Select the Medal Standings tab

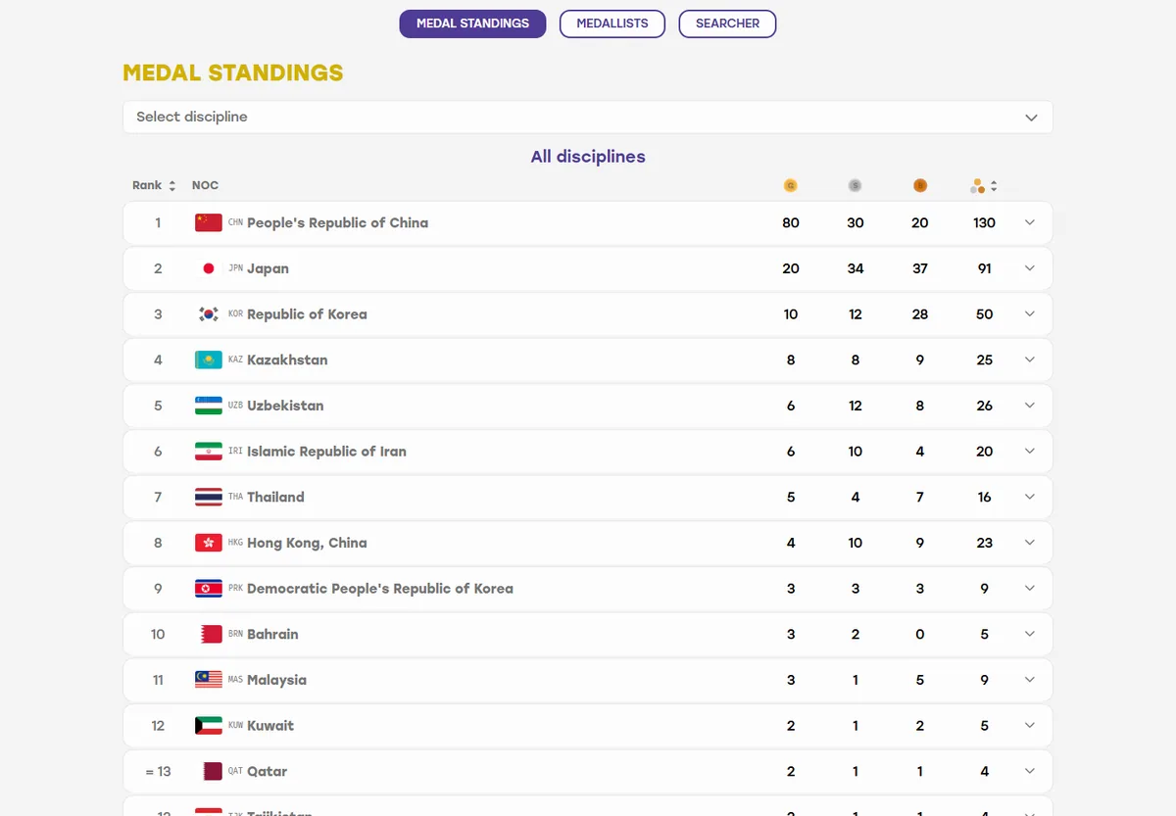click(472, 24)
